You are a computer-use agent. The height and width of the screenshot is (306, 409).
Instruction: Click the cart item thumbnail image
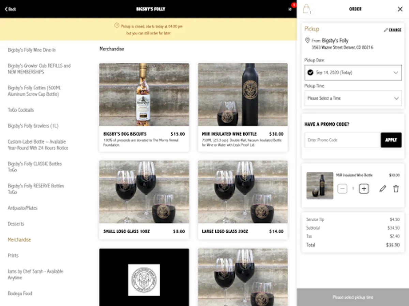pos(320,185)
